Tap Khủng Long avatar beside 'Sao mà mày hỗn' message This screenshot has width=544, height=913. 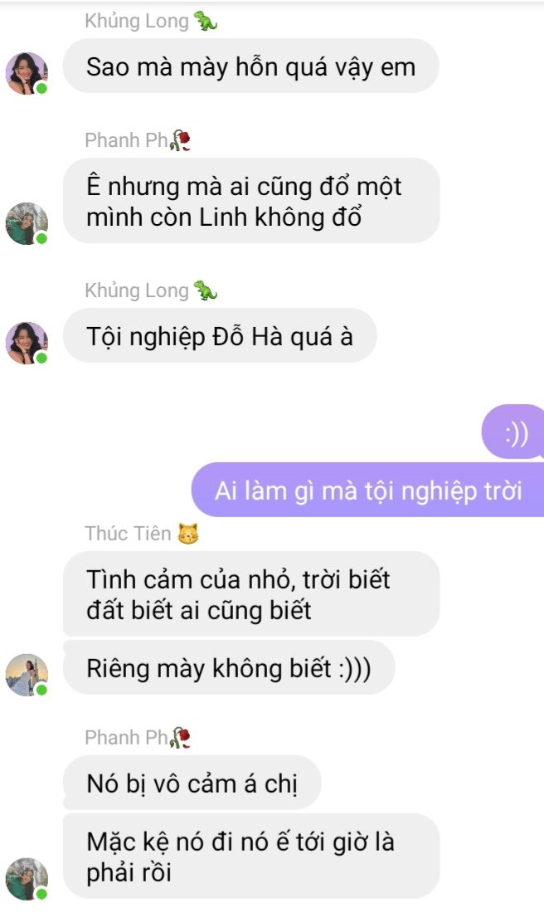click(27, 73)
